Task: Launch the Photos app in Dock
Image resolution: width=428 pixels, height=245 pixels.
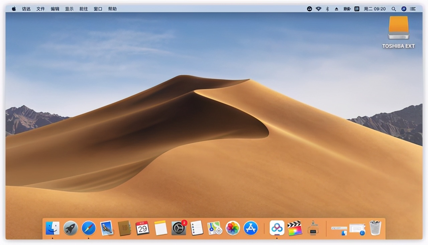Action: (x=233, y=228)
